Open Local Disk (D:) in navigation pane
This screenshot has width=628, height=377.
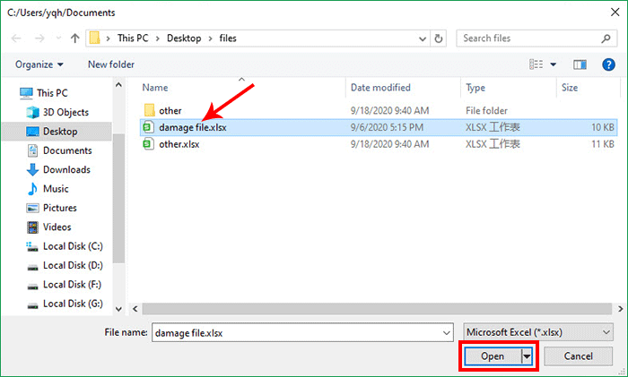[x=73, y=266]
